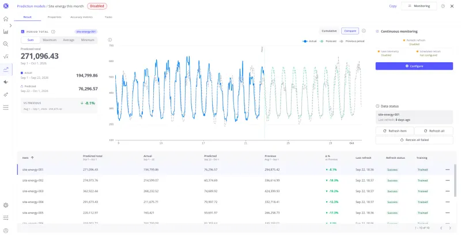This screenshot has width=461, height=237.
Task: Select the trend line prediction icon
Action: pyautogui.click(x=6, y=70)
